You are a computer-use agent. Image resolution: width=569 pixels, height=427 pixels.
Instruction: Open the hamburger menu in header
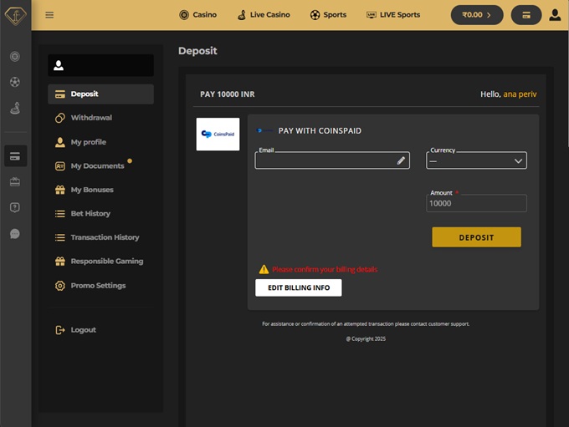pyautogui.click(x=49, y=15)
